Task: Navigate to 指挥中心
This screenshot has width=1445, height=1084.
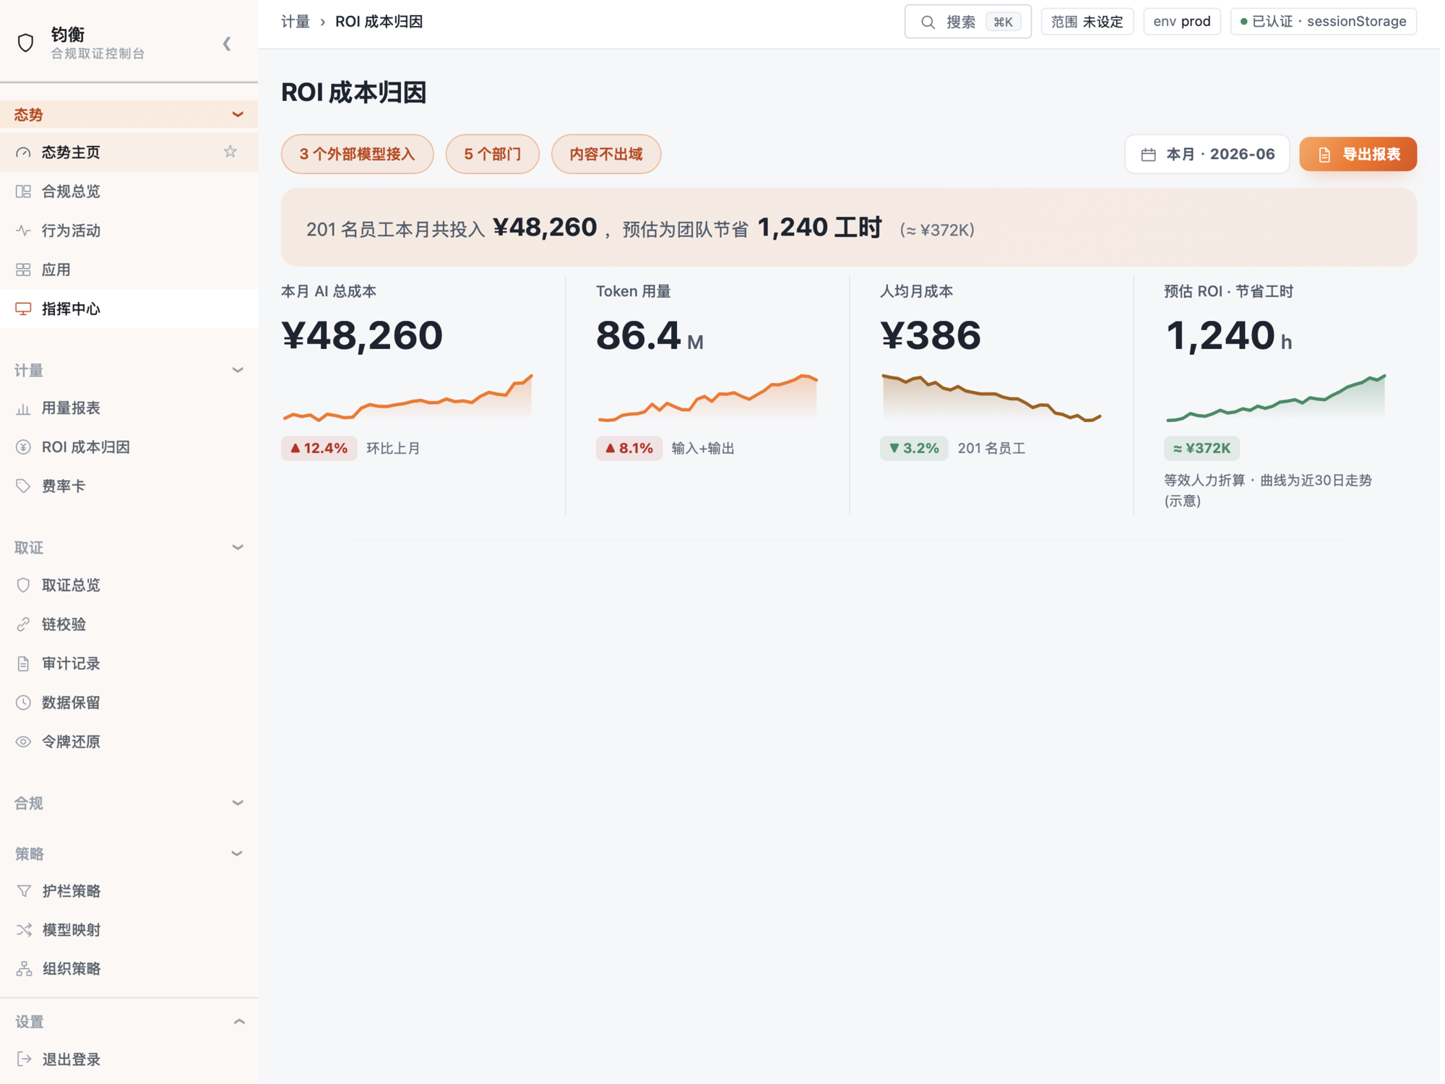Action: click(129, 309)
